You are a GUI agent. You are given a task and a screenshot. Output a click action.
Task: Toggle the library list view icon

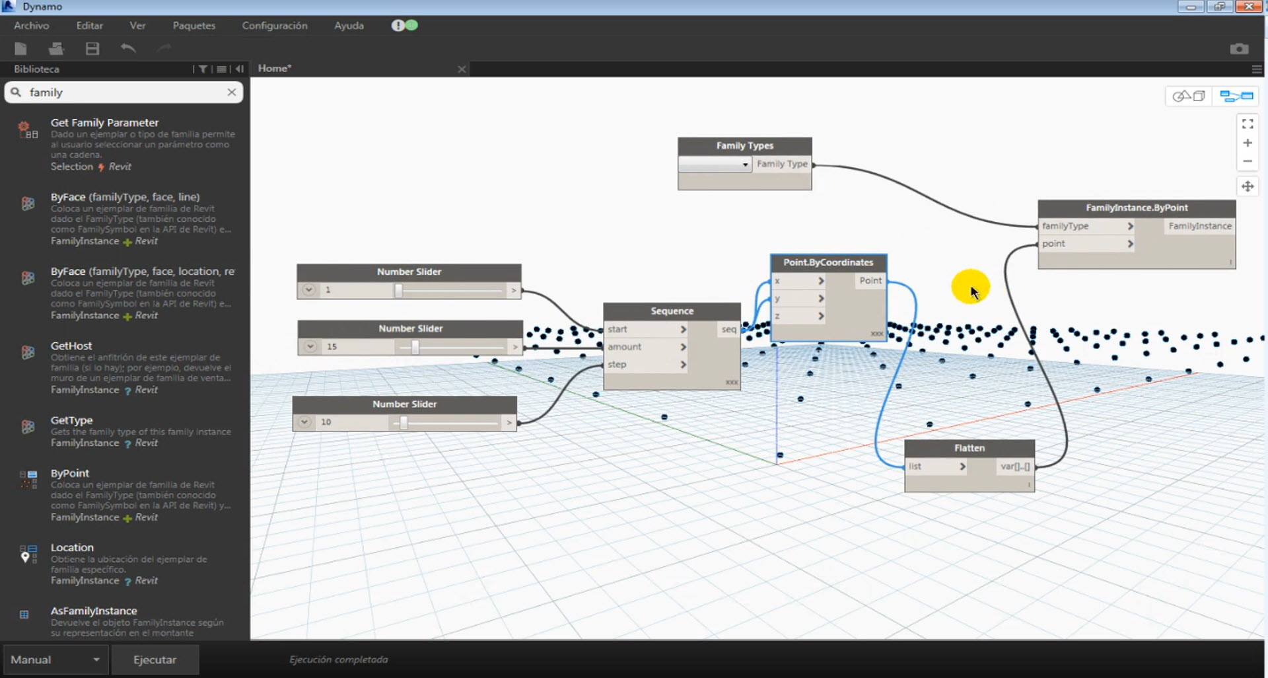(x=221, y=68)
